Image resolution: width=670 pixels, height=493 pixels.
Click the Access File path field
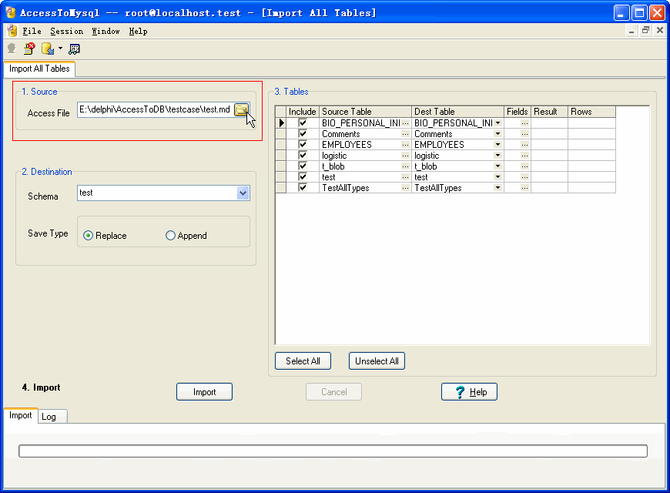[x=156, y=110]
